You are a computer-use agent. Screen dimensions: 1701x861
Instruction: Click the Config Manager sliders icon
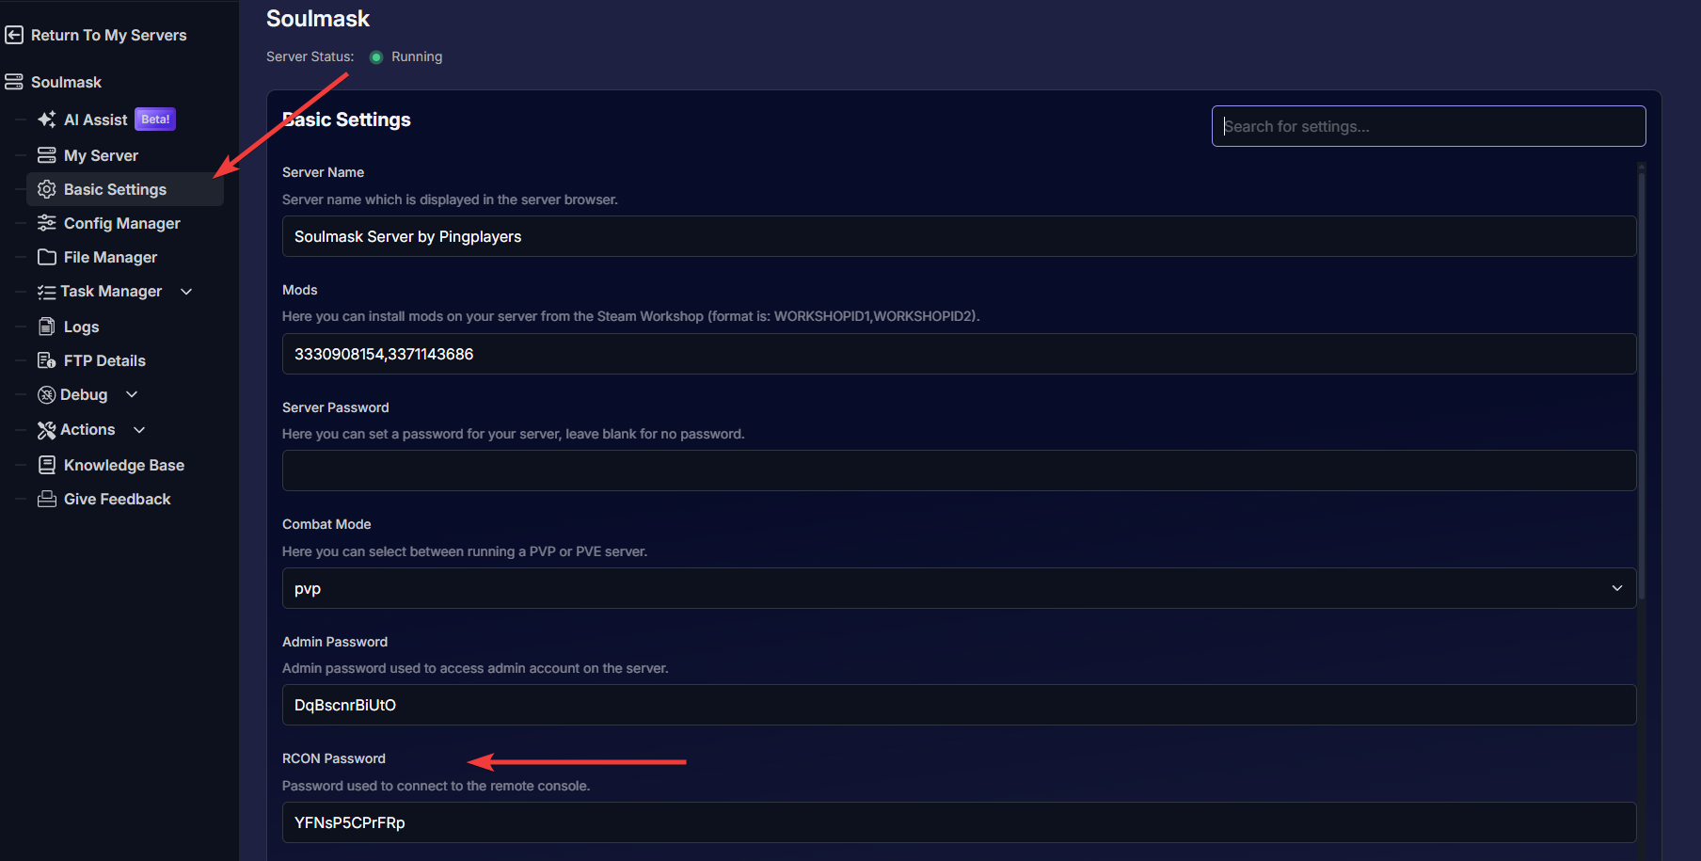point(46,223)
